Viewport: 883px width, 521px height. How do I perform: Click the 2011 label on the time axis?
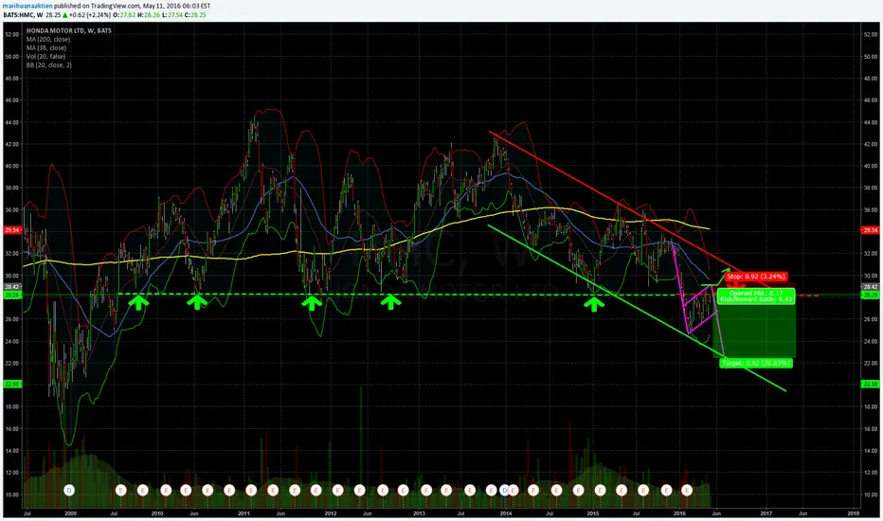pos(243,513)
